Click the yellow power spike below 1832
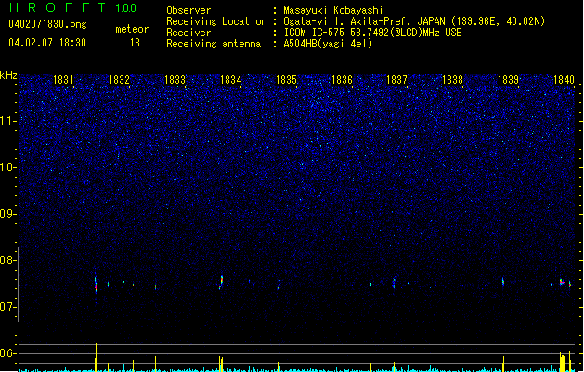 tap(123, 359)
